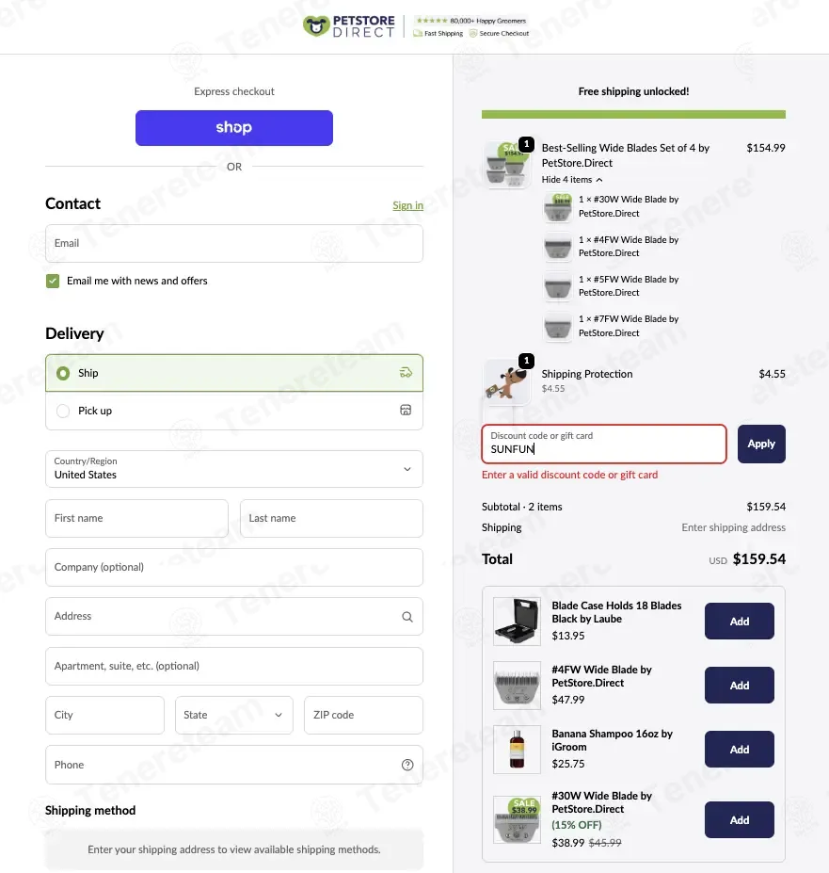Open the Country/Region dropdown
The image size is (829, 873).
pyautogui.click(x=234, y=469)
